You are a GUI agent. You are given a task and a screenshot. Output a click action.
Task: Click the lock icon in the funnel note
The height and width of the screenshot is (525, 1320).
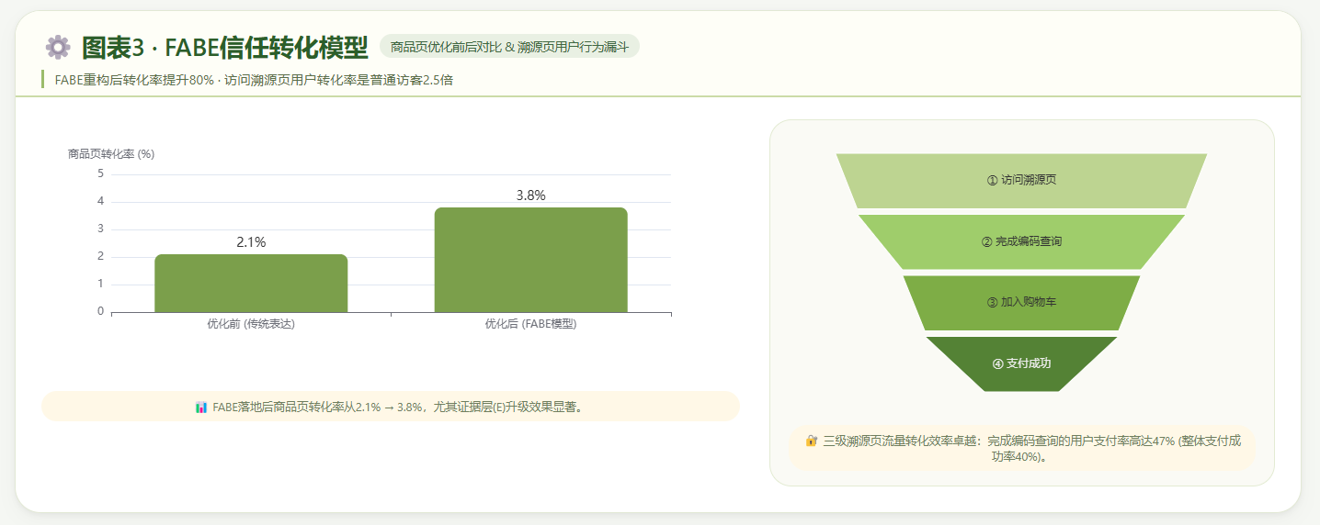(x=811, y=441)
